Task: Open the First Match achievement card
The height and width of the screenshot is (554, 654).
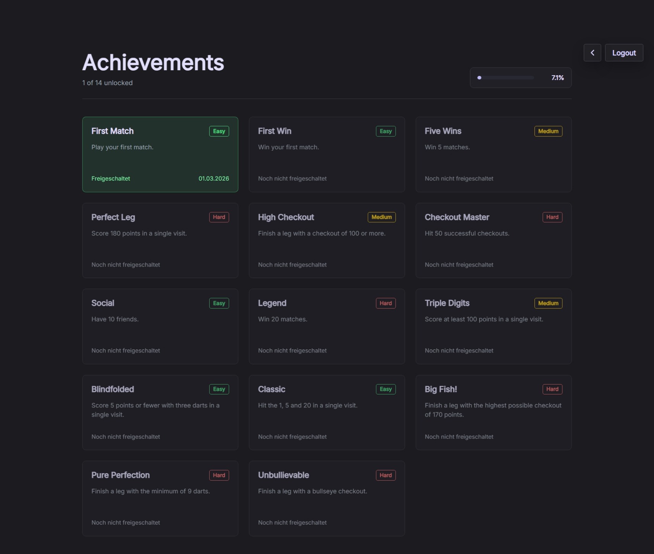Action: coord(160,154)
